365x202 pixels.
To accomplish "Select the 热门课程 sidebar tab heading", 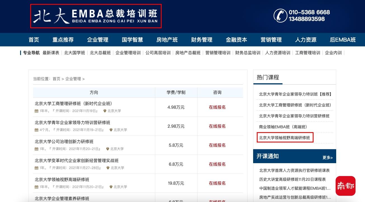I will pyautogui.click(x=268, y=77).
